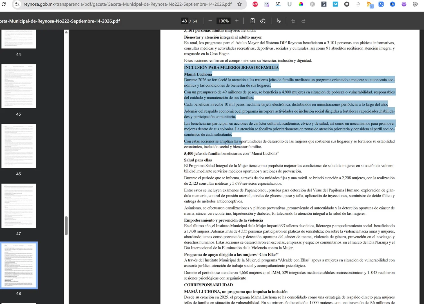The image size is (424, 304).
Task: Zoom out the PDF with the minus button
Action: [x=210, y=21]
